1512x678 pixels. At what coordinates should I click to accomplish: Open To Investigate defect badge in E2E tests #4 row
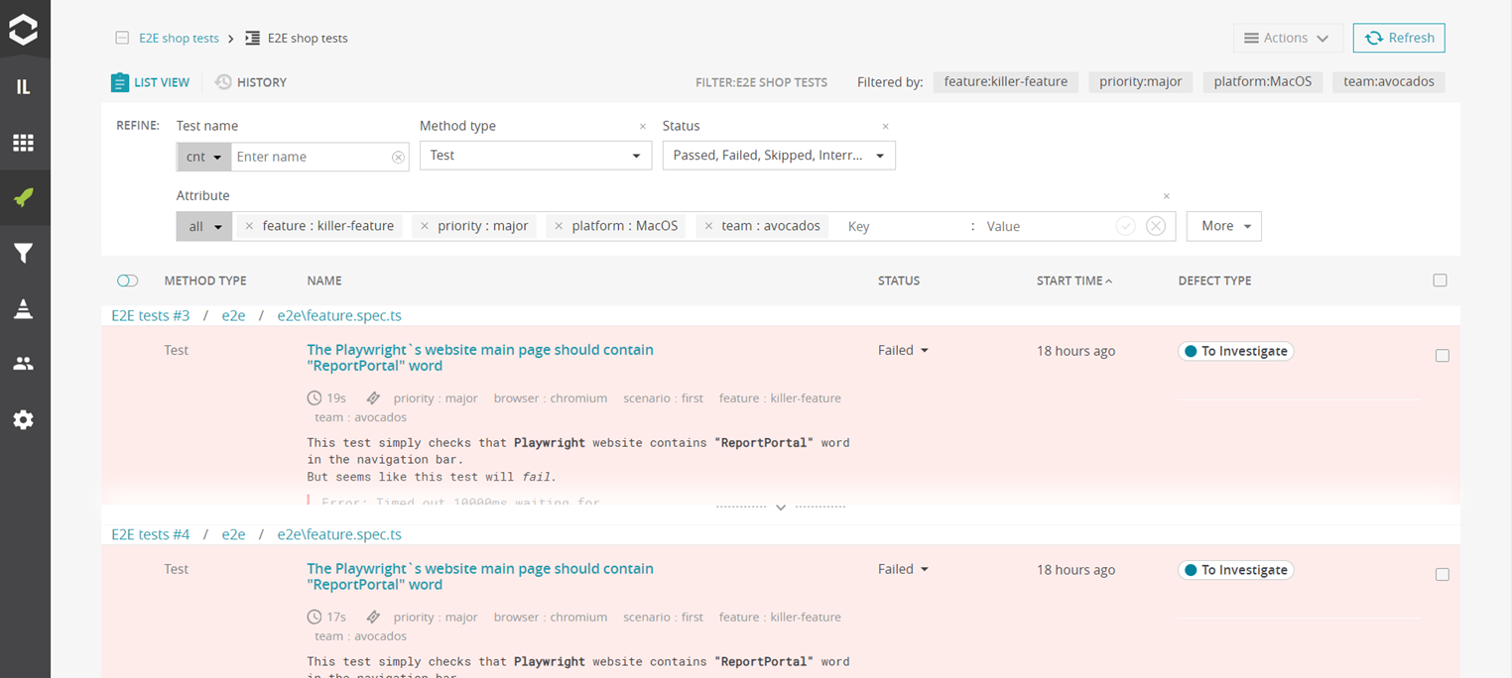pos(1236,570)
